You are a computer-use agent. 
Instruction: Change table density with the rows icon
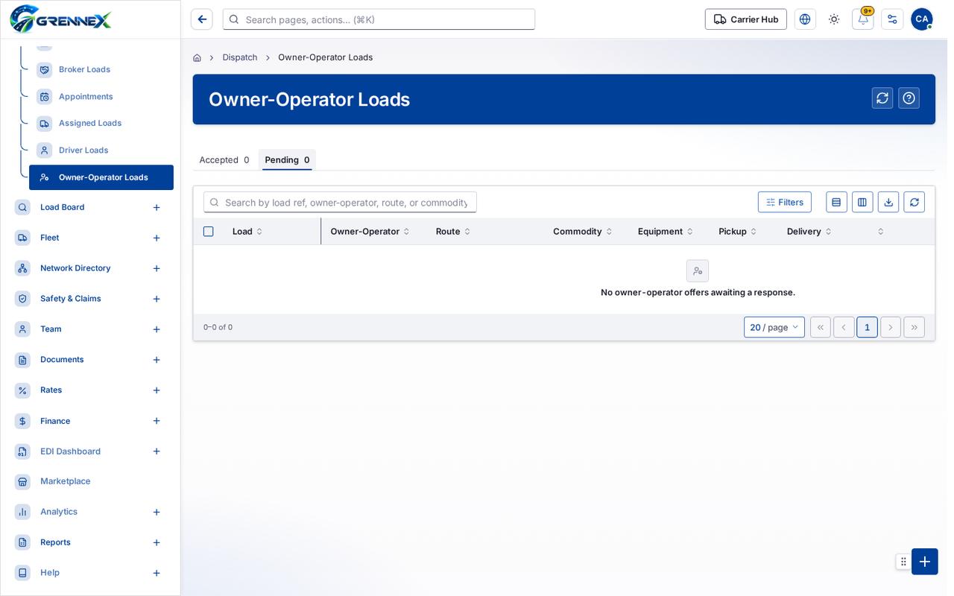(836, 202)
